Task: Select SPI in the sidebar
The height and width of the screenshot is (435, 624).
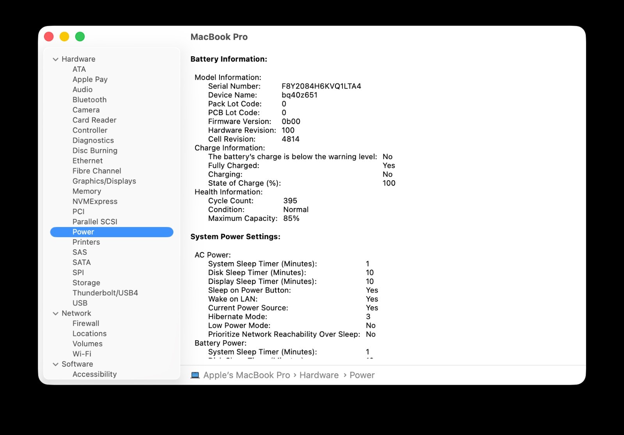Action: [78, 272]
